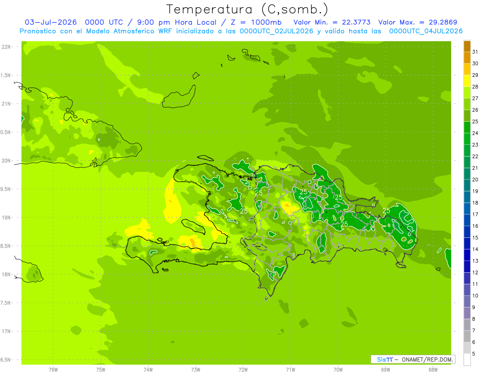The image size is (486, 375).
Task: Click the "6.5N" latitude label
Action: coord(6,360)
